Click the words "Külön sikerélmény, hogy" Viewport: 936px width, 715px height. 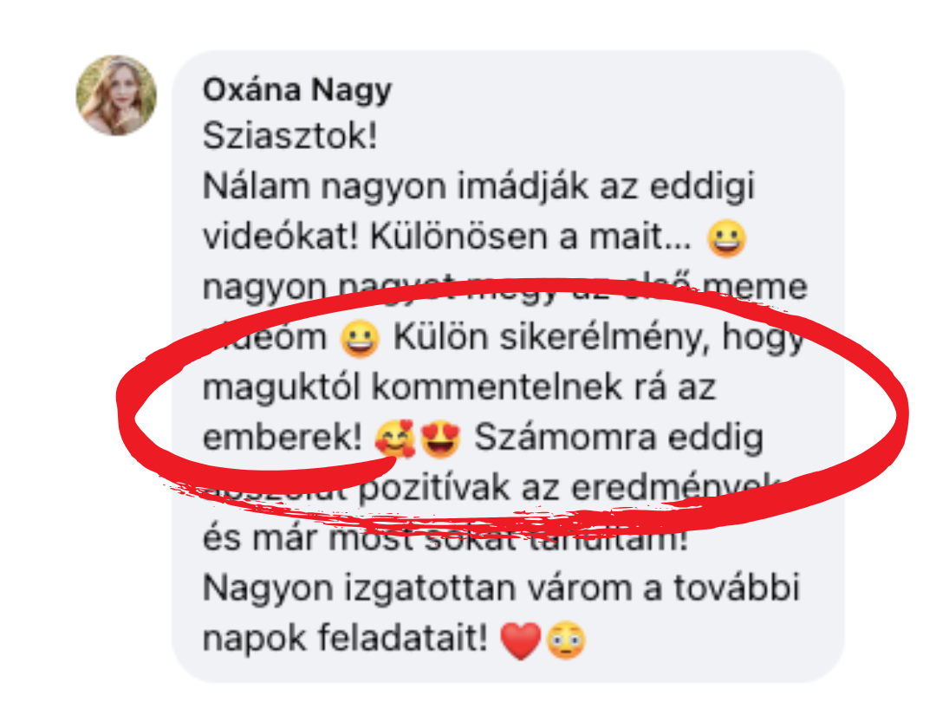click(x=599, y=338)
